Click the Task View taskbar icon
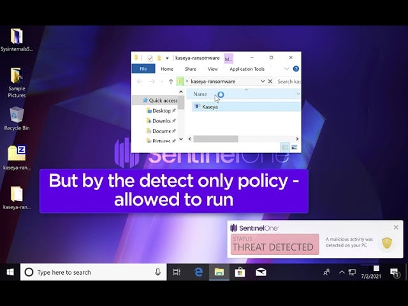The image size is (408, 306). coord(177,272)
